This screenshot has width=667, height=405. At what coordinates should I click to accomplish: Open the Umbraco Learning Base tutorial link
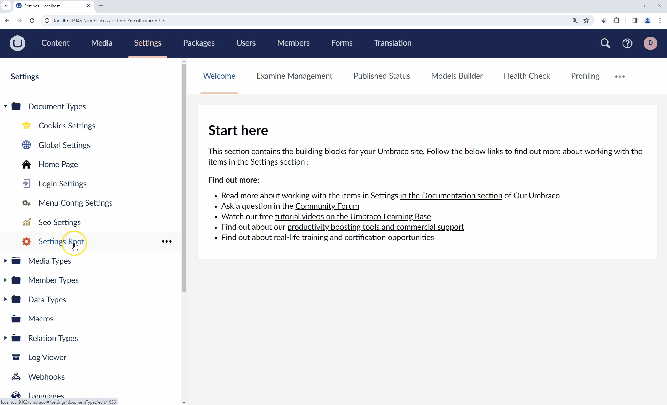(353, 216)
